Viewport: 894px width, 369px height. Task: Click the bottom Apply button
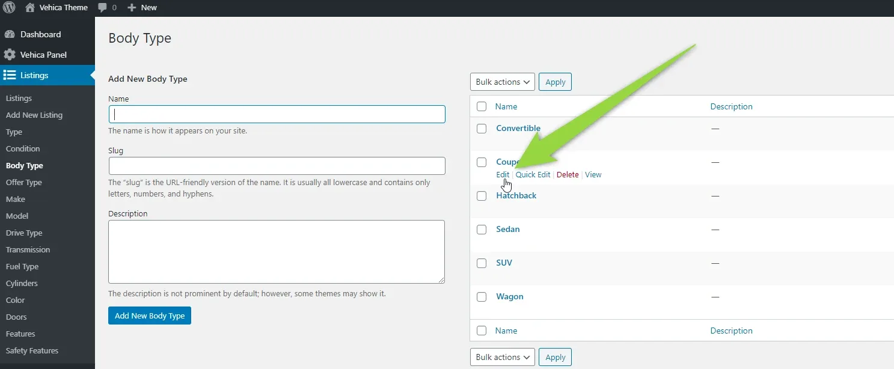click(555, 357)
